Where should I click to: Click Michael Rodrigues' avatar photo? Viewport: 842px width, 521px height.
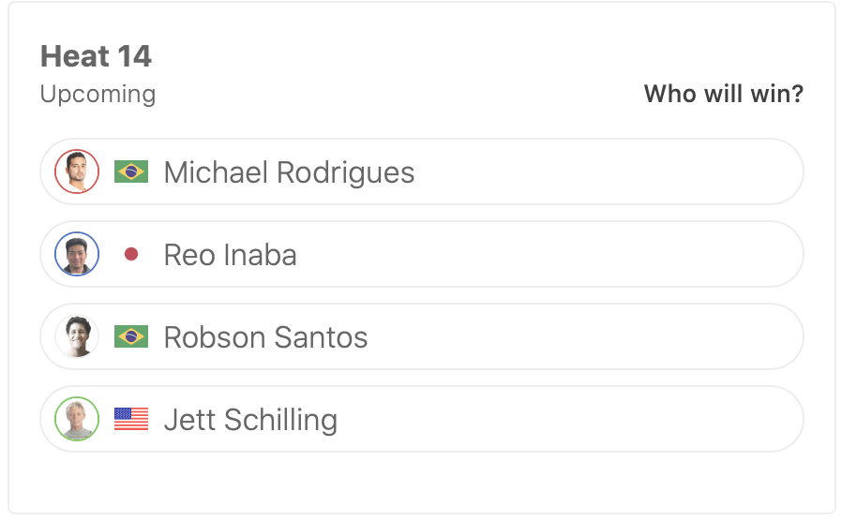click(x=77, y=171)
